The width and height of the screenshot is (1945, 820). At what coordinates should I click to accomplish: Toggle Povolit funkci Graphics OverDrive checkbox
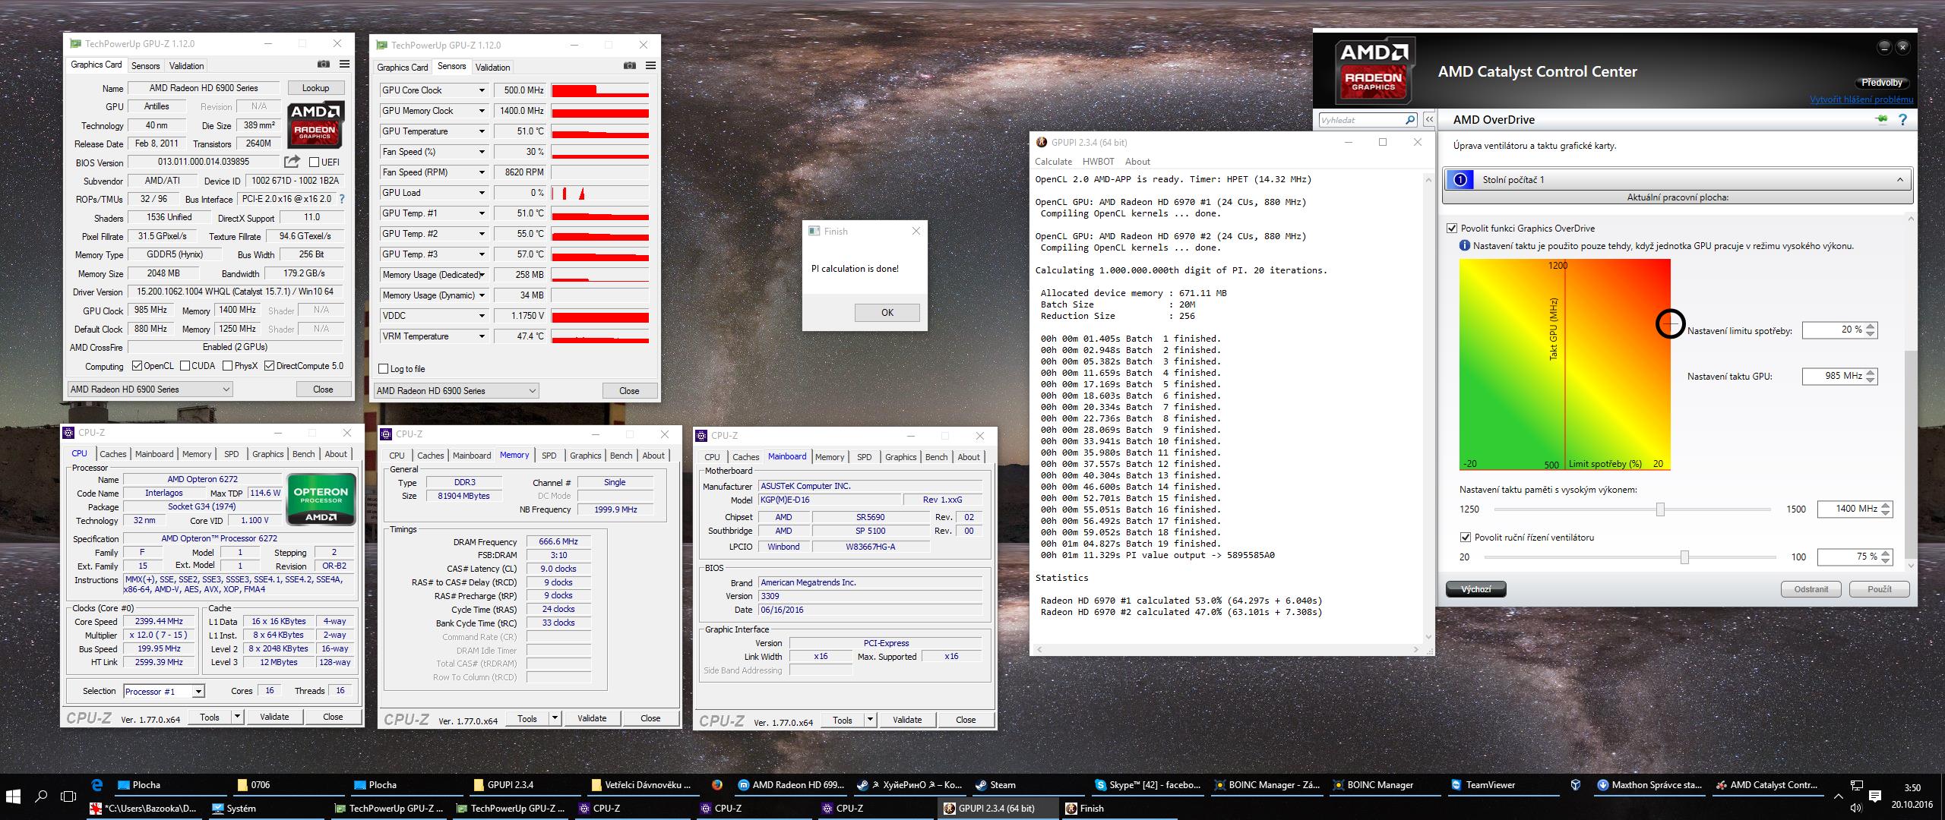click(1452, 228)
